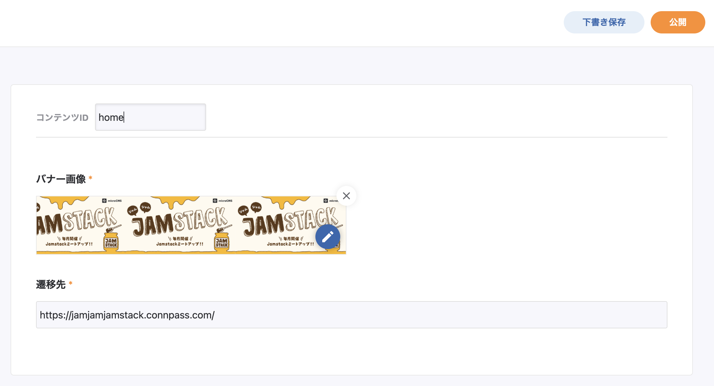The image size is (714, 386).
Task: Click the ジャム speech bubbles in the right banner tile
Action: point(250,209)
